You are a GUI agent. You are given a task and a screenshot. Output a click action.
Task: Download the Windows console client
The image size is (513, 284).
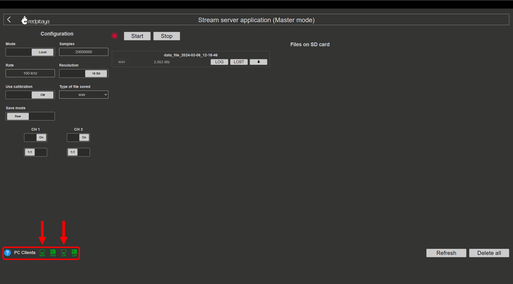click(x=53, y=253)
